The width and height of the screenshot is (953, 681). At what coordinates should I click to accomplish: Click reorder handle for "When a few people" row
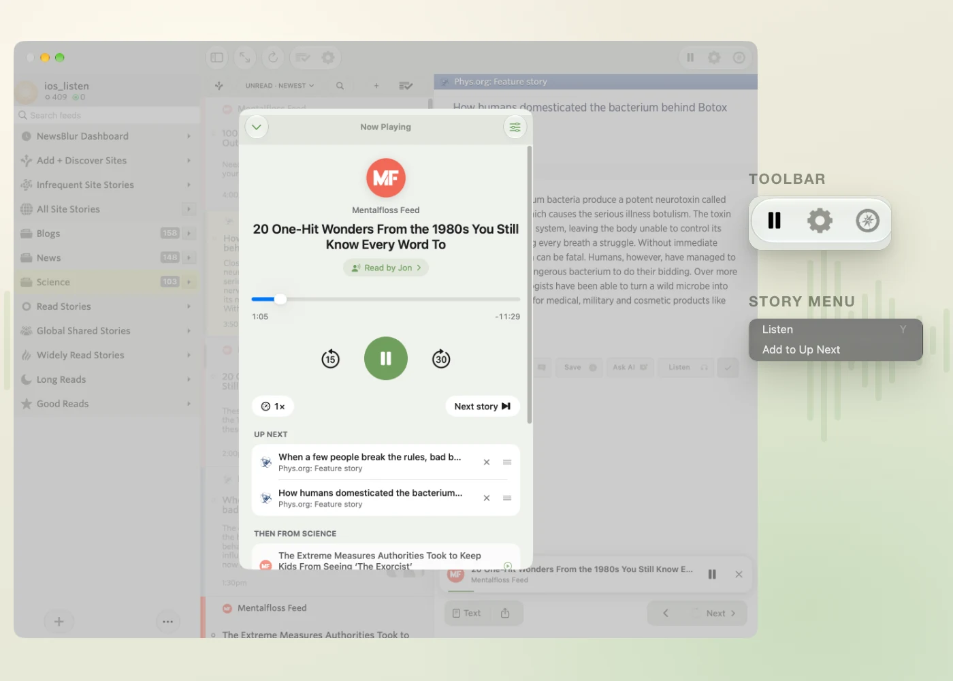tap(507, 462)
